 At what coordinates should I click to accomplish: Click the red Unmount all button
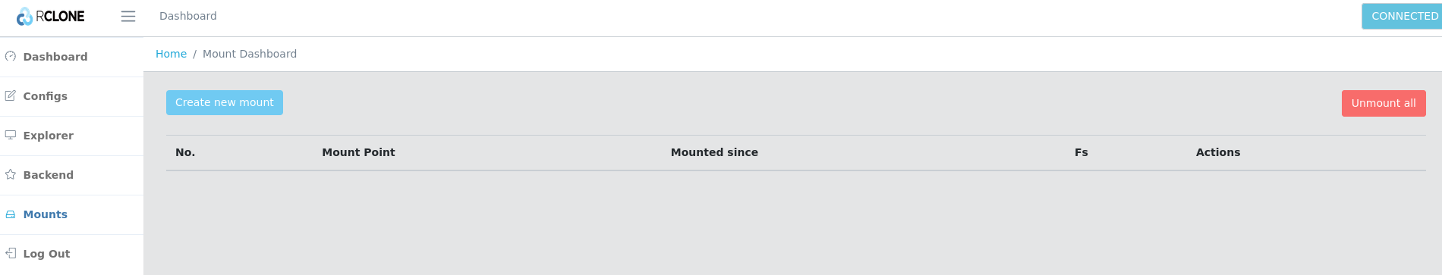click(x=1384, y=103)
